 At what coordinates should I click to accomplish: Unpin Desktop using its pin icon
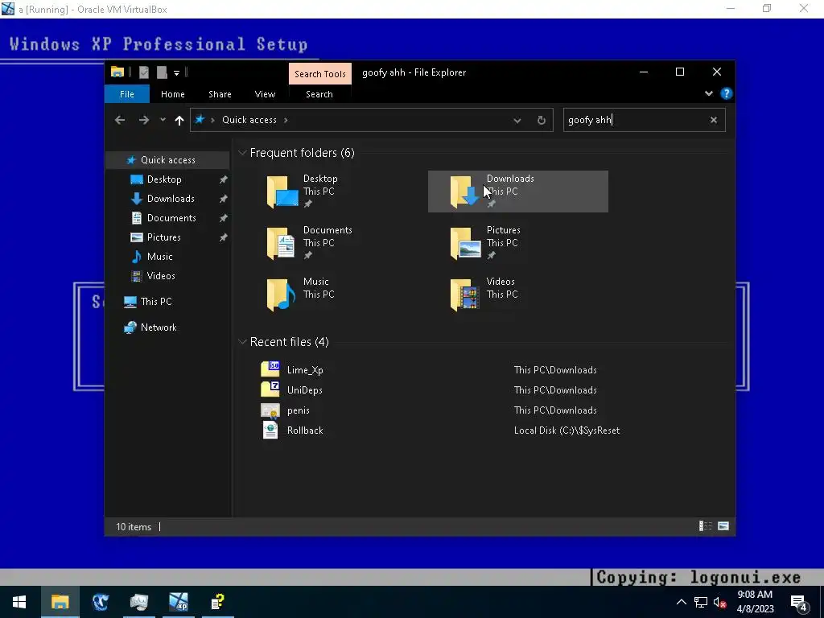coord(224,179)
